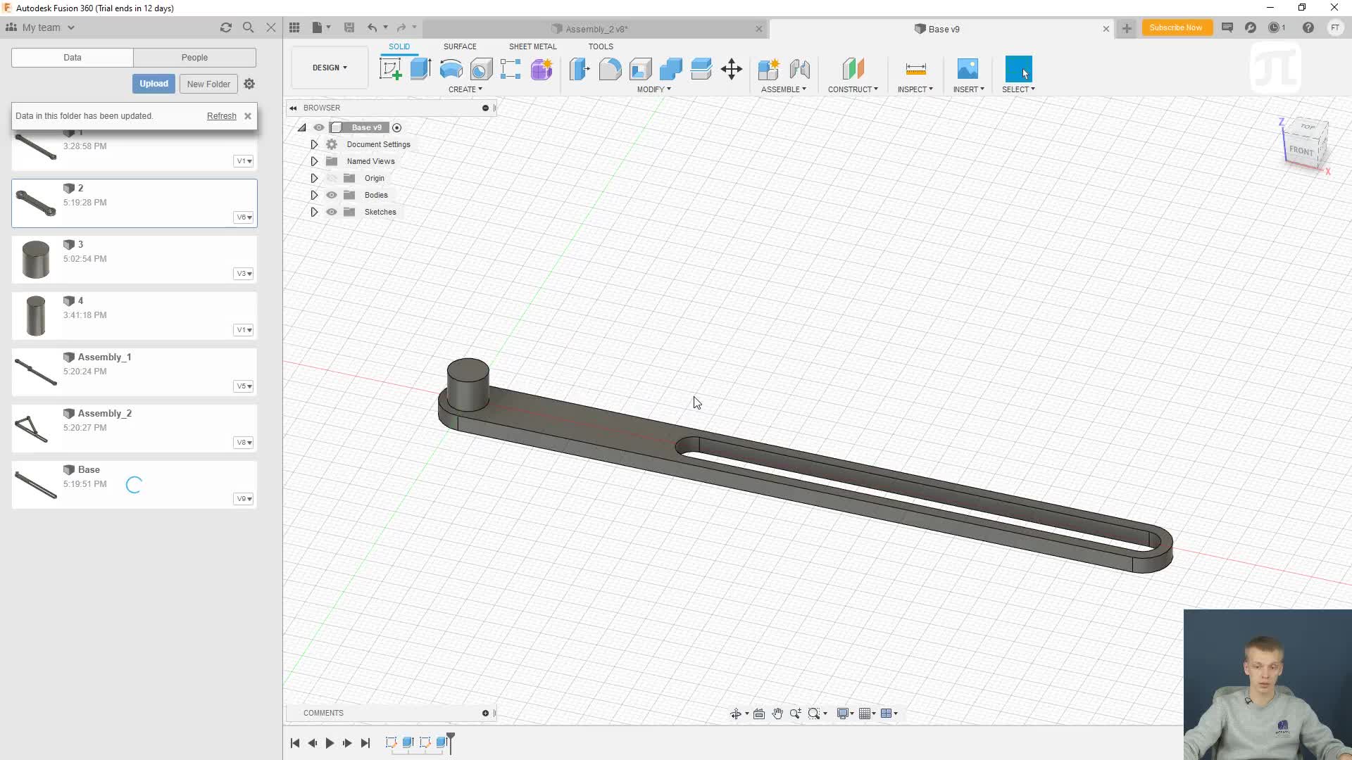Dismiss the folder updated notification

click(x=248, y=116)
